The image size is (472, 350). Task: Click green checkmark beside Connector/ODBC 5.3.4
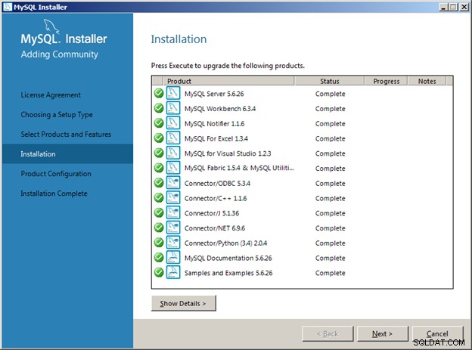[x=159, y=183]
